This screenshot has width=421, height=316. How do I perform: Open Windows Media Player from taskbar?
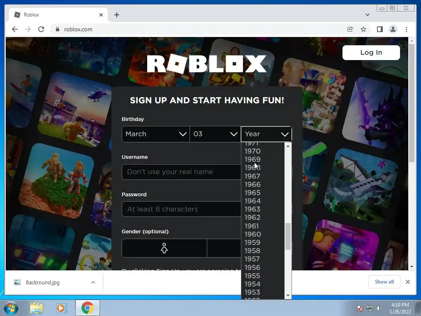tap(61, 308)
